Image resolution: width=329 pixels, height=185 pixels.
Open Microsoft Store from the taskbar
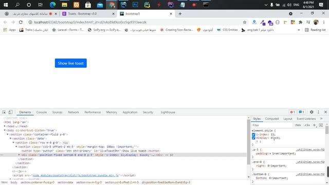88,5
